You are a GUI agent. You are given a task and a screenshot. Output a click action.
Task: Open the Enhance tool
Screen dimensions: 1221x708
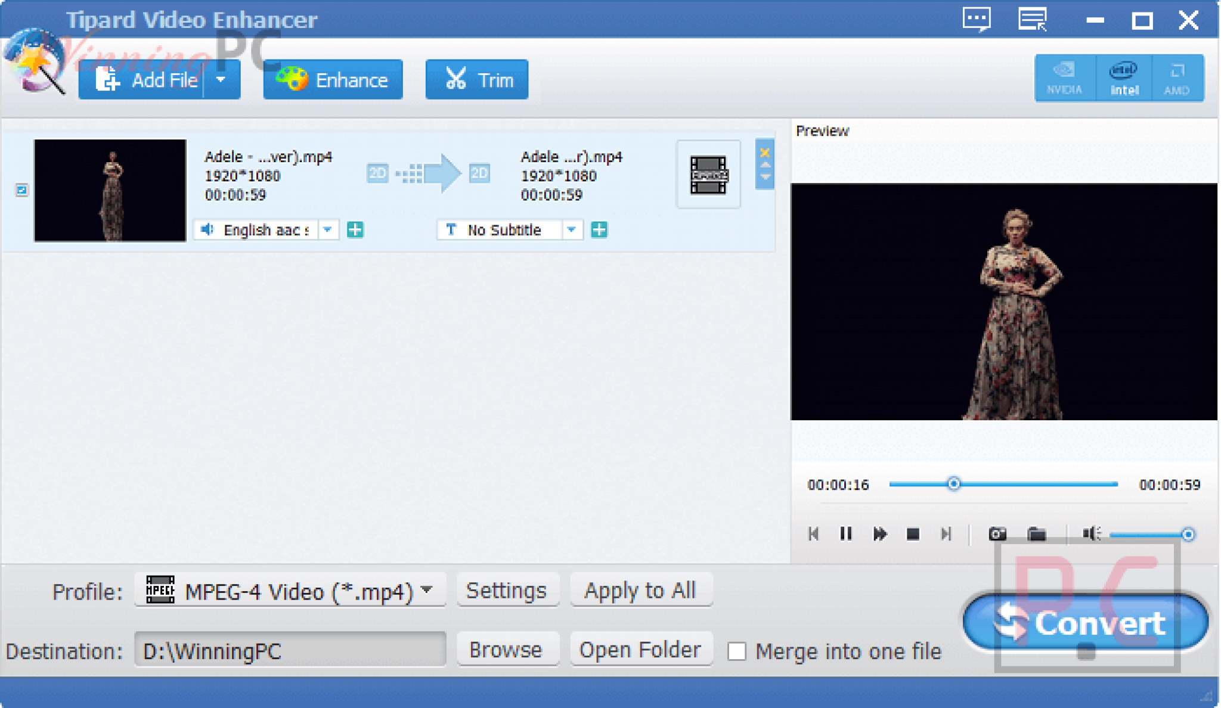point(332,79)
